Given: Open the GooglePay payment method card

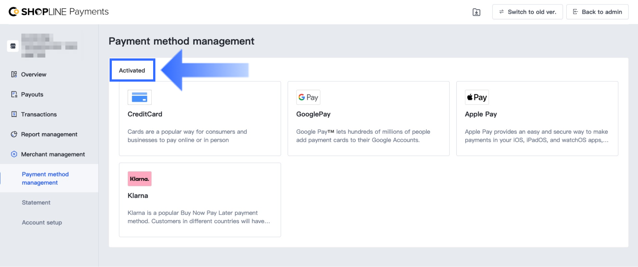Looking at the screenshot, I should pyautogui.click(x=369, y=118).
